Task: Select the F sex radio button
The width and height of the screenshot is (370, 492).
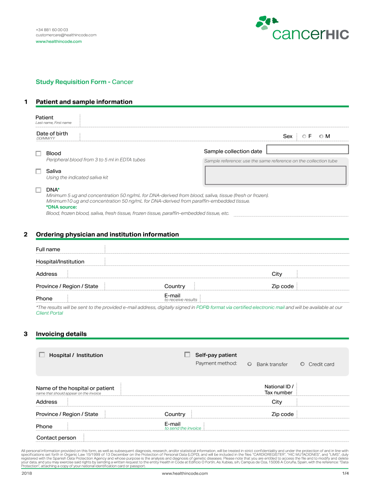Action: [x=304, y=136]
